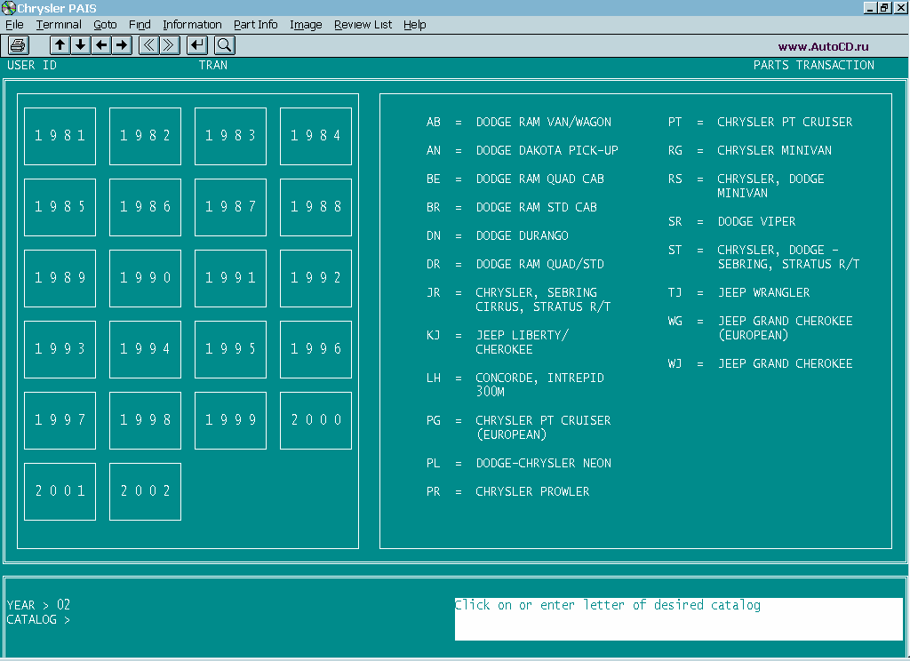The height and width of the screenshot is (661, 910).
Task: Click the 1991 year box
Action: 230,278
